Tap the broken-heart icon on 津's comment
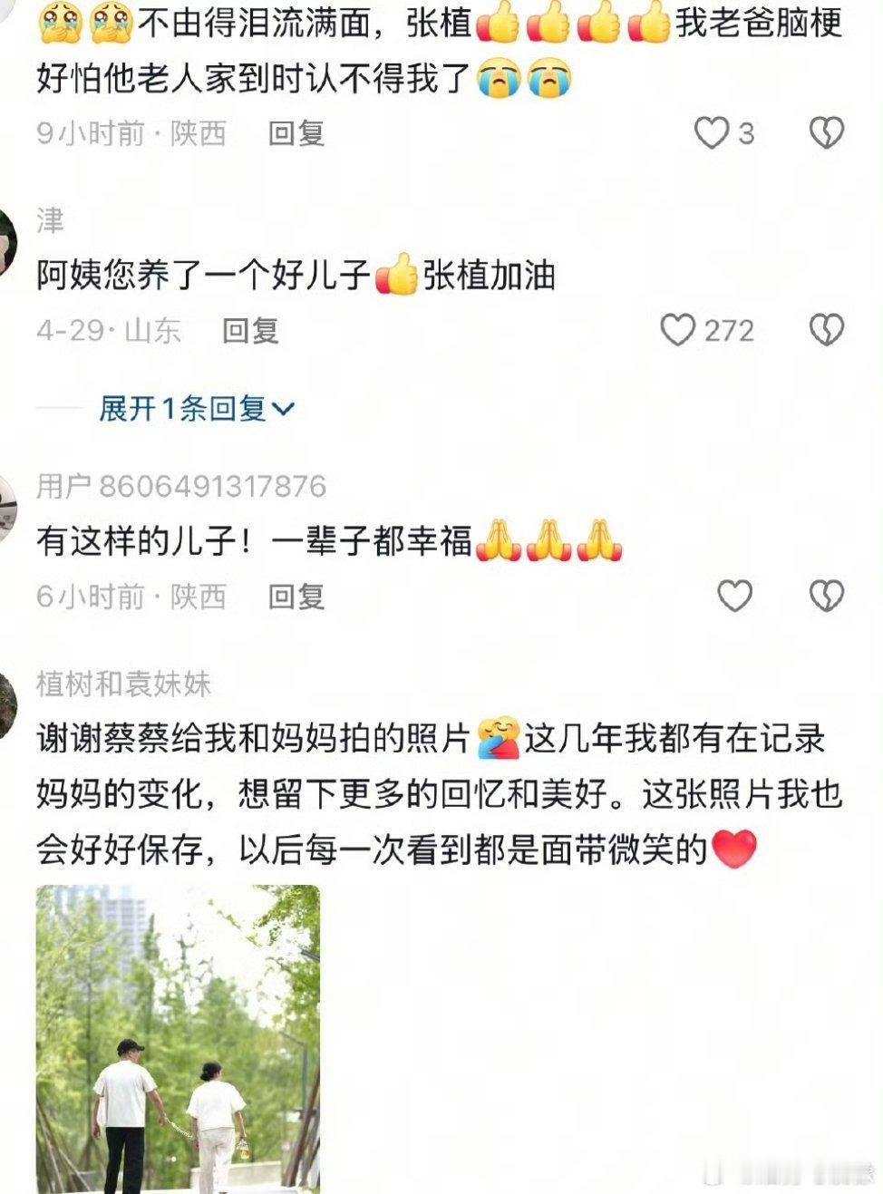The image size is (883, 1194). pyautogui.click(x=826, y=330)
